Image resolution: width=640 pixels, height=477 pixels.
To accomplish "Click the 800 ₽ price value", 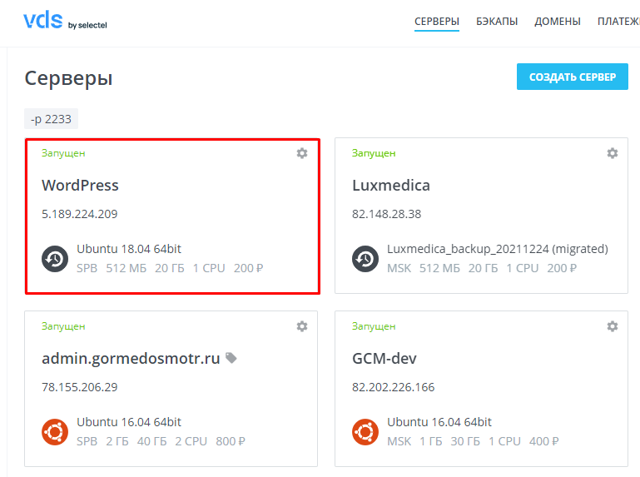I will coord(231,441).
